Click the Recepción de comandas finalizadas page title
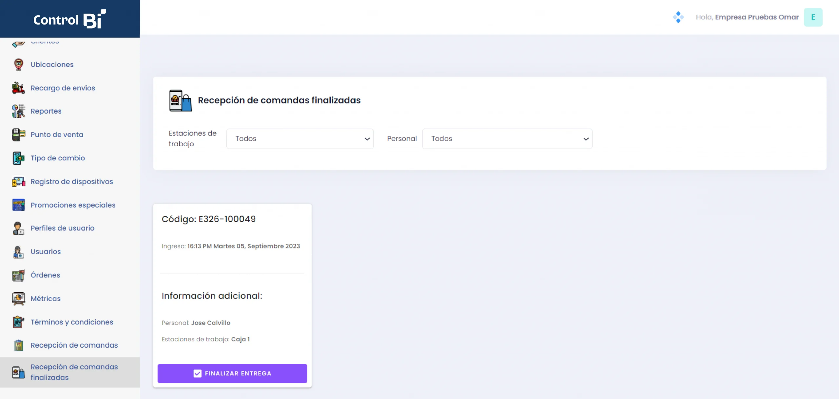The height and width of the screenshot is (399, 839). click(x=279, y=100)
